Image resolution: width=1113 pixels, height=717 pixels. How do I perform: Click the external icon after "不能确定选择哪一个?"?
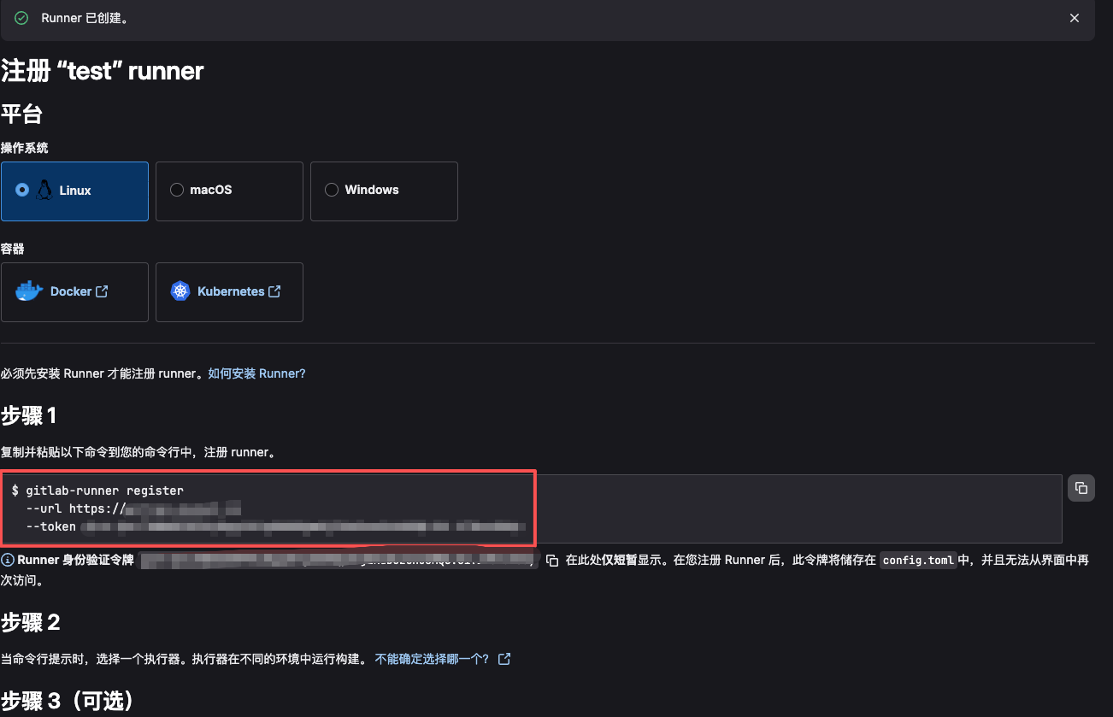click(x=504, y=659)
